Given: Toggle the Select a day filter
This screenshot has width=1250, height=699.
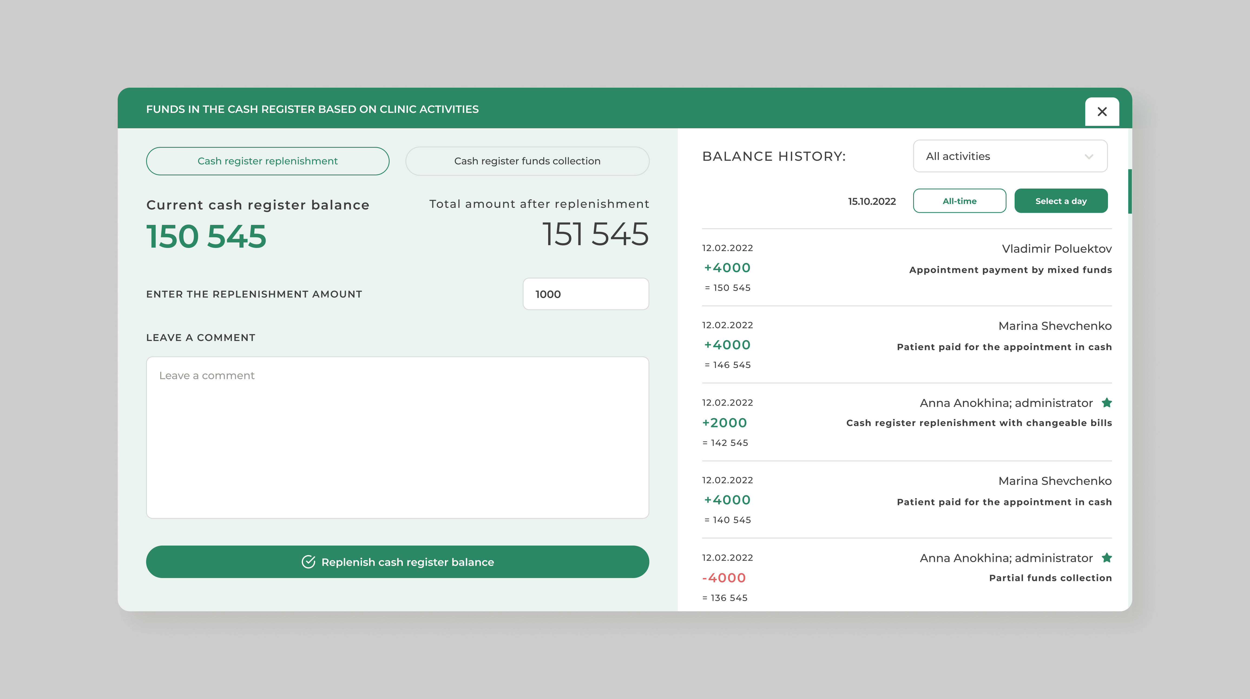Looking at the screenshot, I should coord(1061,201).
